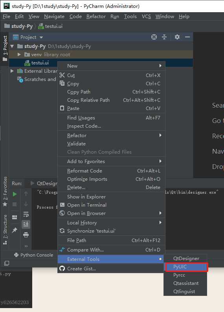
Task: Choose Find Usages in context menu
Action: [x=111, y=118]
